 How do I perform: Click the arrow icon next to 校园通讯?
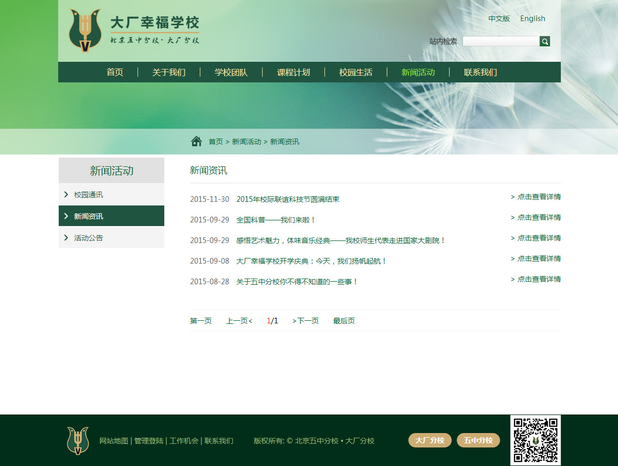click(x=66, y=194)
